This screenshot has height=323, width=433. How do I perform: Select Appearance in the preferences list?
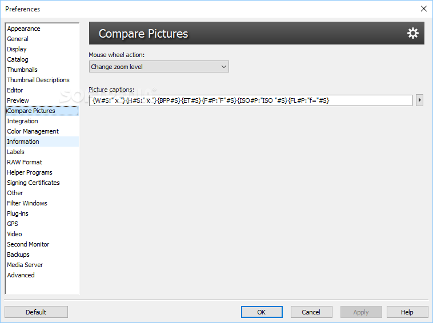coord(24,29)
